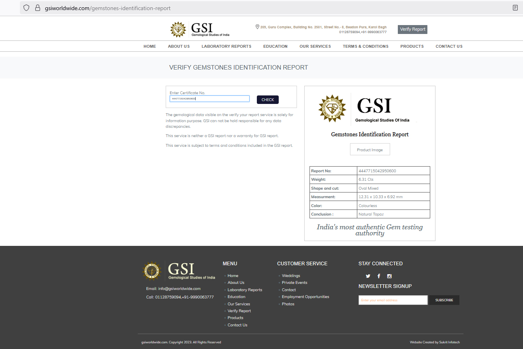Open footer Our Services link
The image size is (523, 349).
239,304
